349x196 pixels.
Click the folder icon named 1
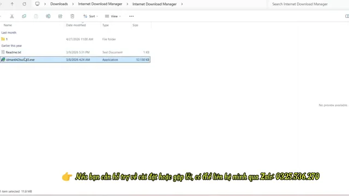point(3,39)
